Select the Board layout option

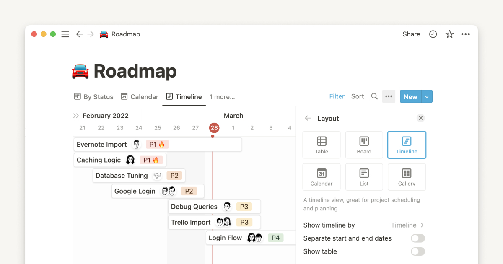tap(364, 145)
